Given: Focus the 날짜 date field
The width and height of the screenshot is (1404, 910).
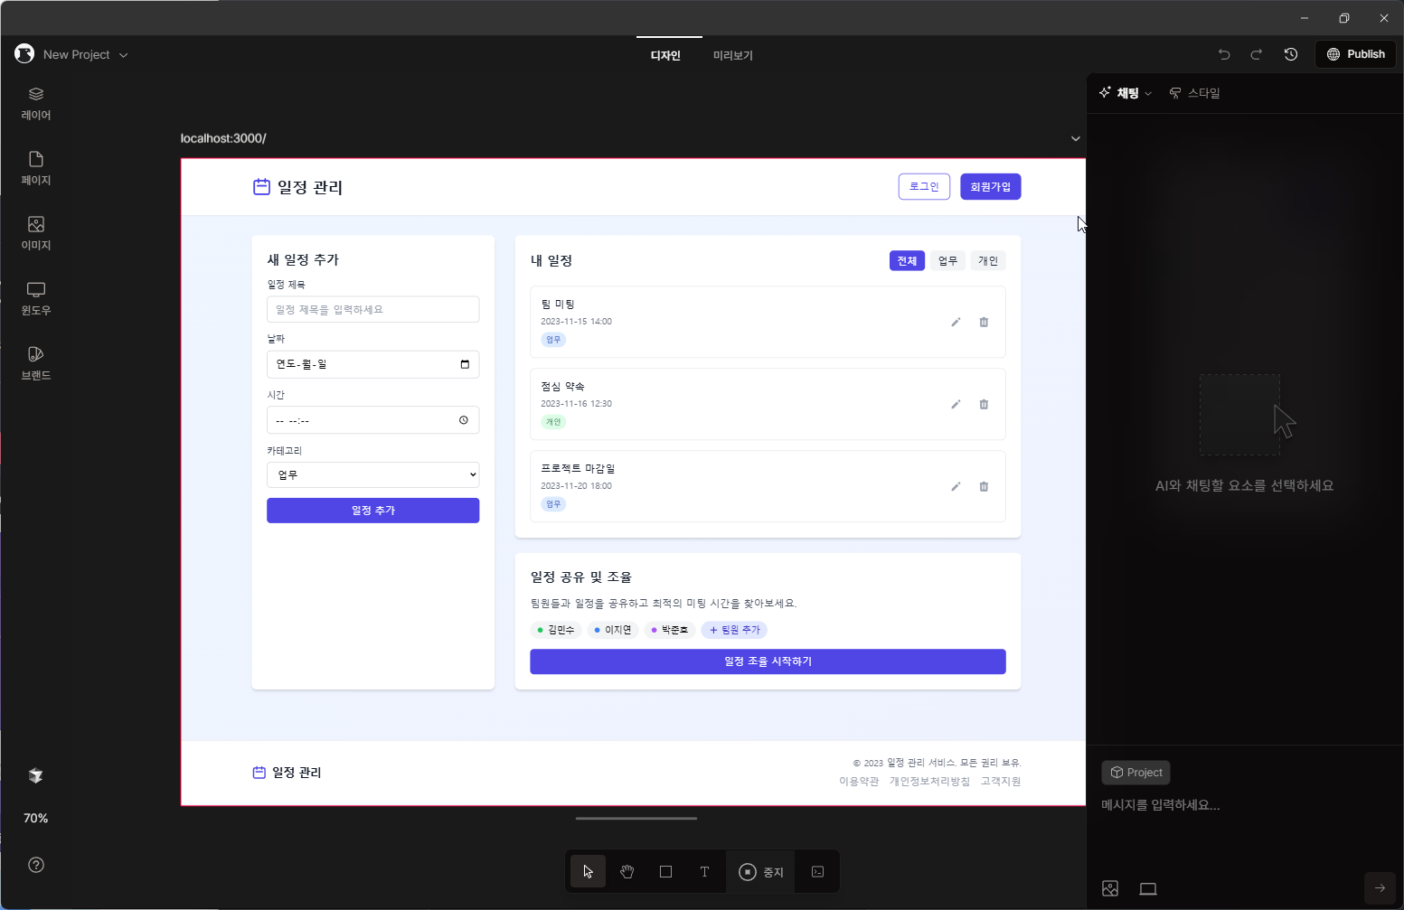Looking at the screenshot, I should (372, 364).
